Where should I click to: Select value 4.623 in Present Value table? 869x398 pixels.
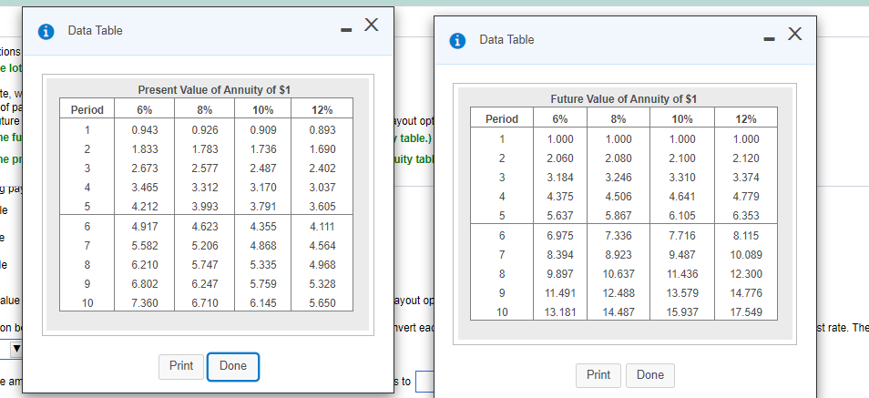(205, 227)
